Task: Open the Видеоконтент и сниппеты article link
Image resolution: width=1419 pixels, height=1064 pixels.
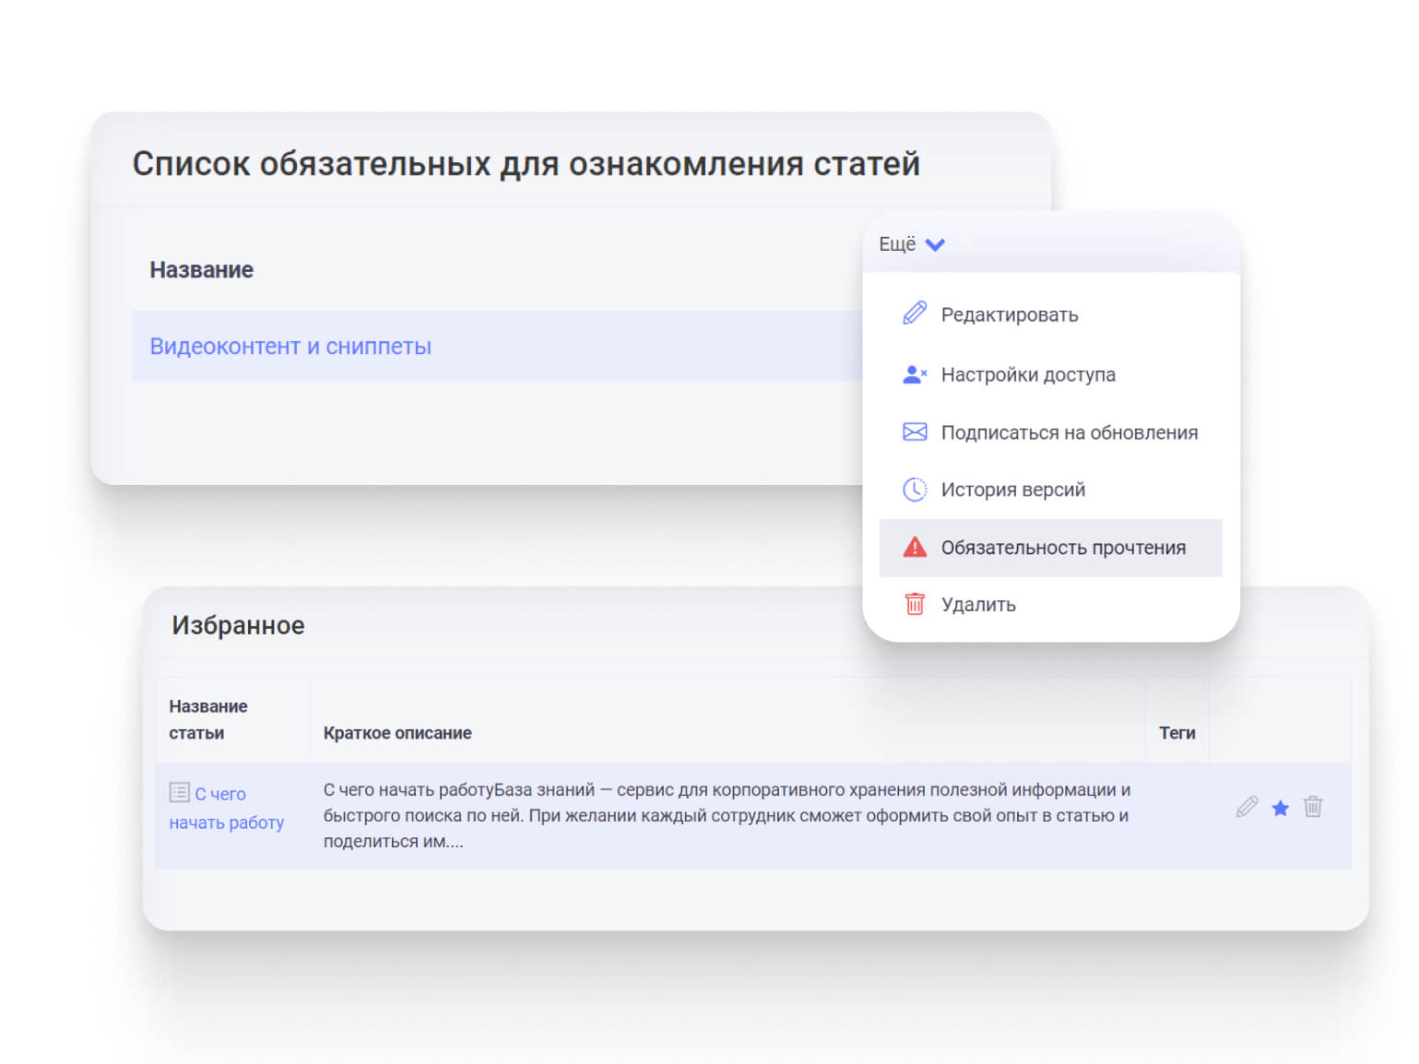Action: [x=290, y=347]
